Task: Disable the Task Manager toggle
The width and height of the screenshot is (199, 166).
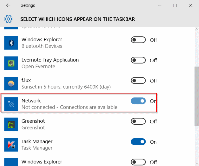Action: pyautogui.click(x=138, y=142)
